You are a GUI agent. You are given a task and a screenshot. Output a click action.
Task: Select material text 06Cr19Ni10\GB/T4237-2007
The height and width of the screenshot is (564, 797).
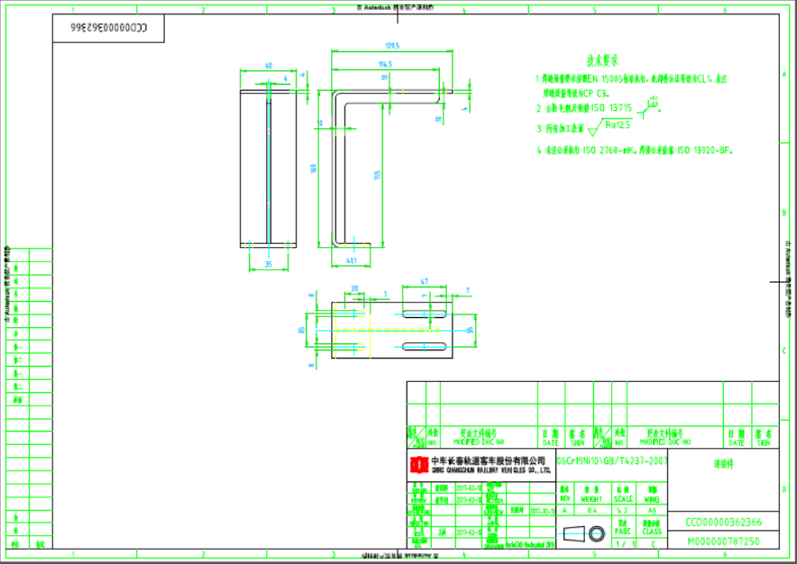(x=611, y=461)
